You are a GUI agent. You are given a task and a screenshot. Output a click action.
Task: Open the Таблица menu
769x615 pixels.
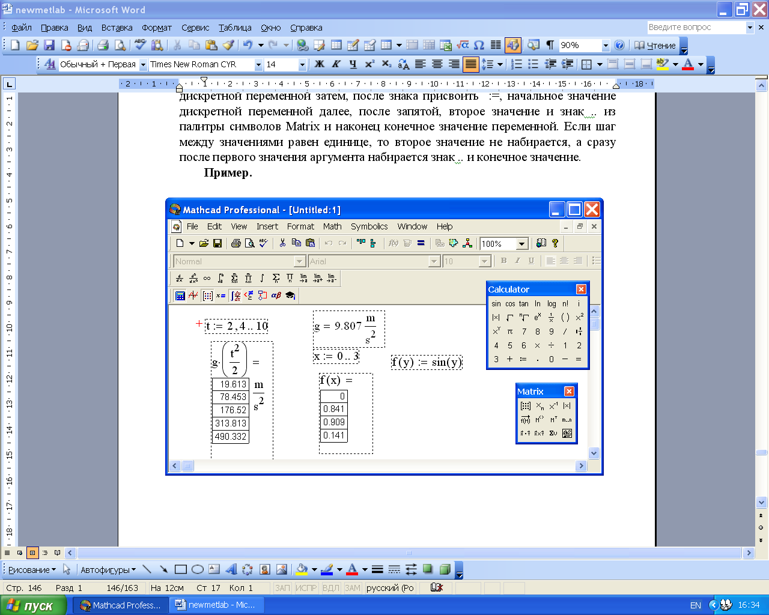click(x=235, y=28)
